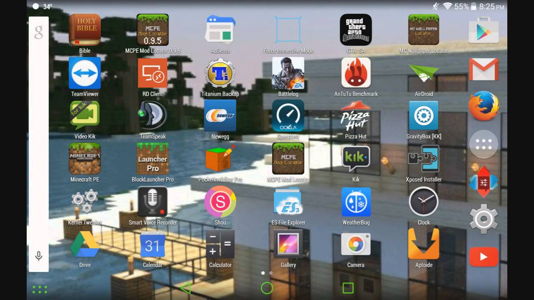This screenshot has height=300, width=534.
Task: Open Force Immersive Mode app
Action: tap(288, 30)
